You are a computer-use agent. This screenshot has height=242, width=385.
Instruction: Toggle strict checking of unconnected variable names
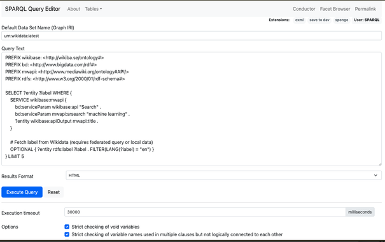pyautogui.click(x=67, y=234)
